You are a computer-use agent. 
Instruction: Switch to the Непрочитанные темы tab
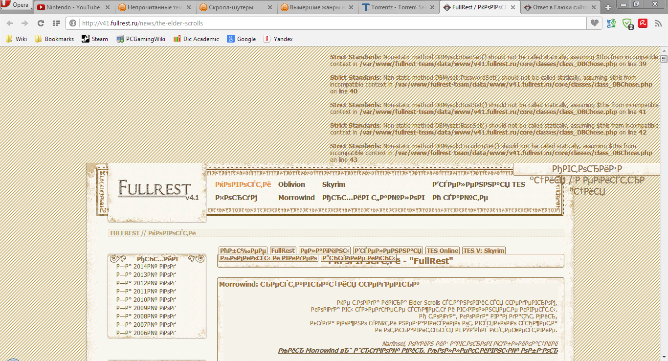point(154,7)
